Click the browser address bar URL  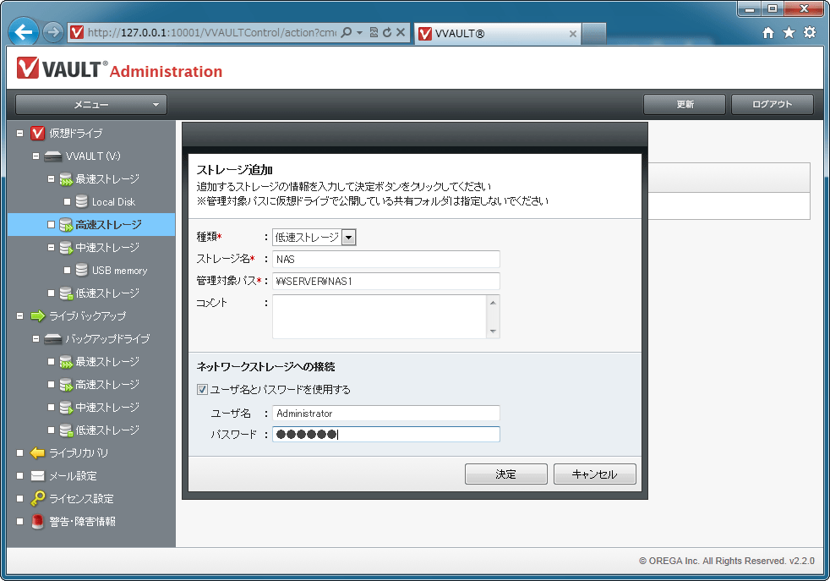(x=212, y=32)
